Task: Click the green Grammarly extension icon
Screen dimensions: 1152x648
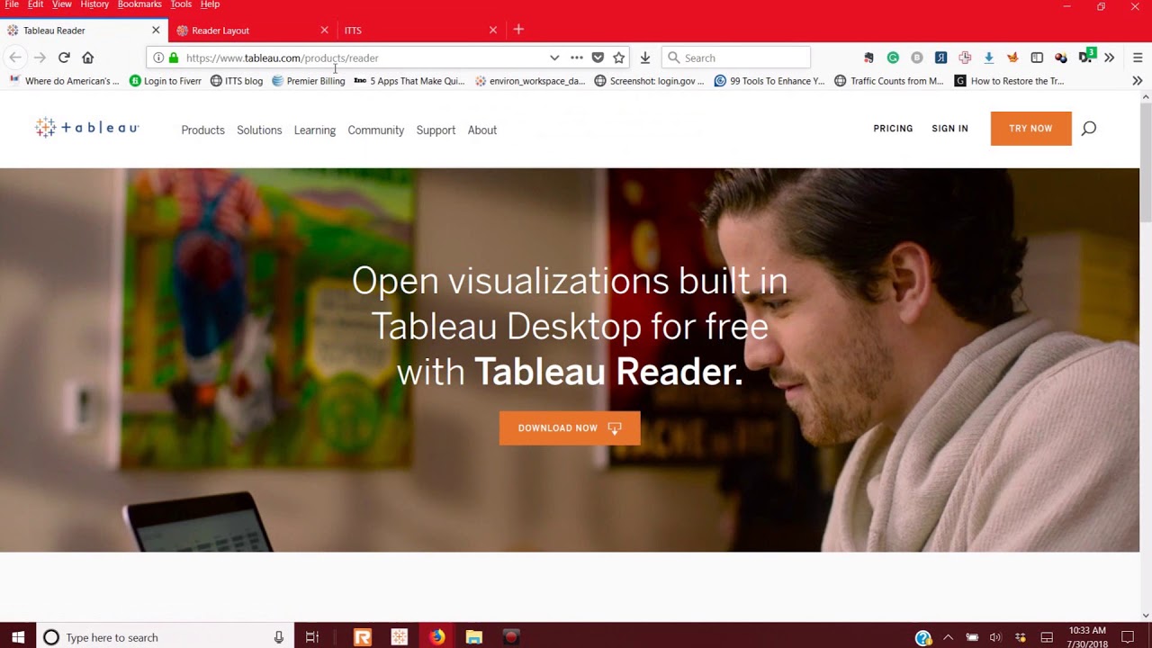Action: click(x=893, y=58)
